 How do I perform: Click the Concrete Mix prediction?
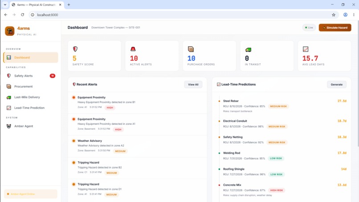[282, 190]
